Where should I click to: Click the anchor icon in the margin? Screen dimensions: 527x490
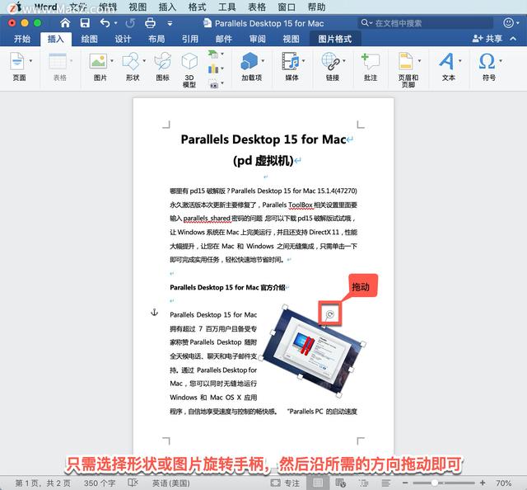pyautogui.click(x=154, y=313)
